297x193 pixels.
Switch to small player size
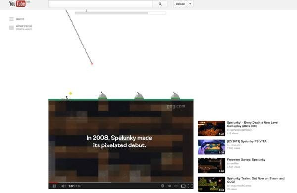click(176, 186)
